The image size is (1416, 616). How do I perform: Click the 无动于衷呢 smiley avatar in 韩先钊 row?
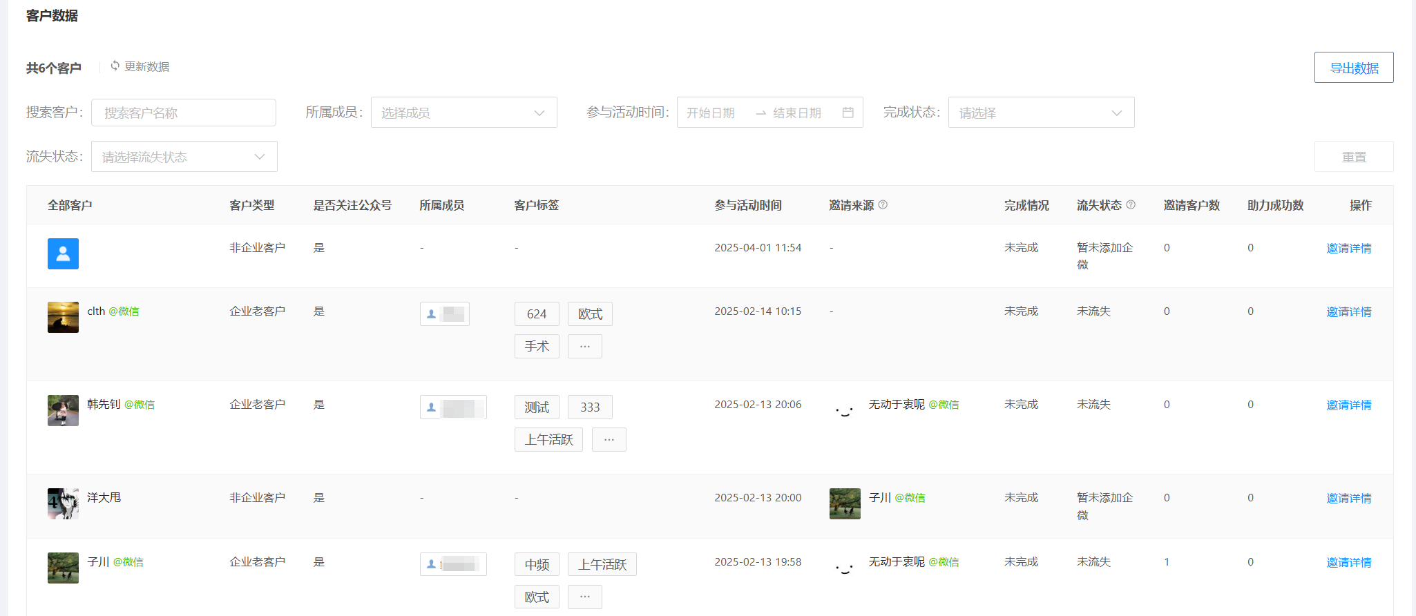pos(845,410)
